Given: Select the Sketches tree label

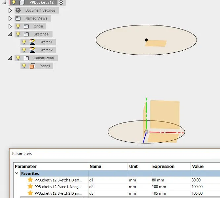Looking at the screenshot, I should [41, 34].
